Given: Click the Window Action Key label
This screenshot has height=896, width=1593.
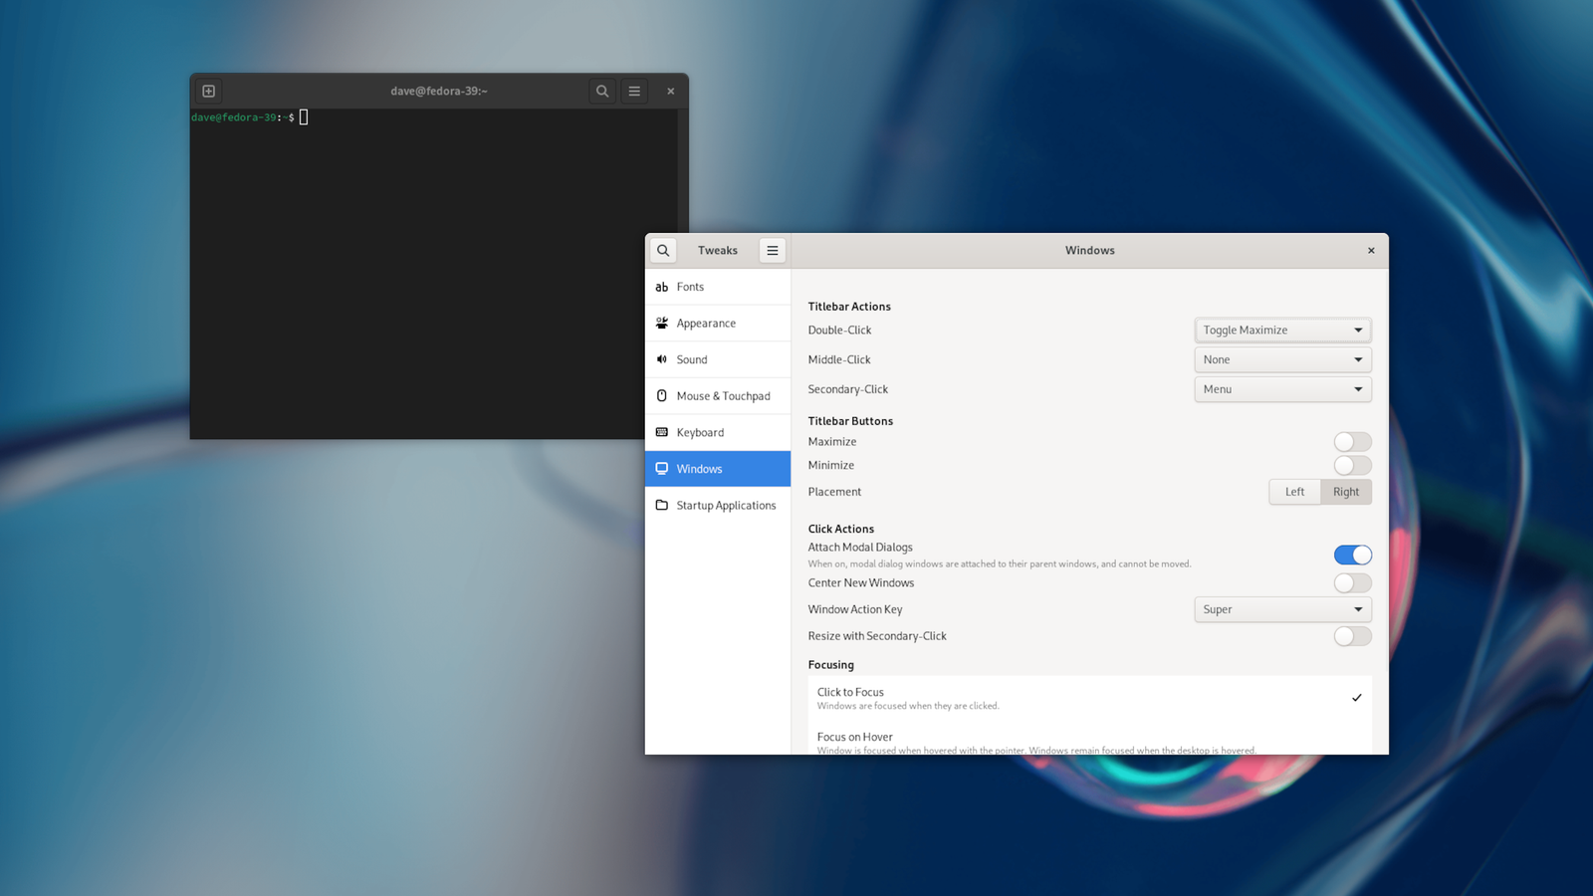Looking at the screenshot, I should point(855,609).
